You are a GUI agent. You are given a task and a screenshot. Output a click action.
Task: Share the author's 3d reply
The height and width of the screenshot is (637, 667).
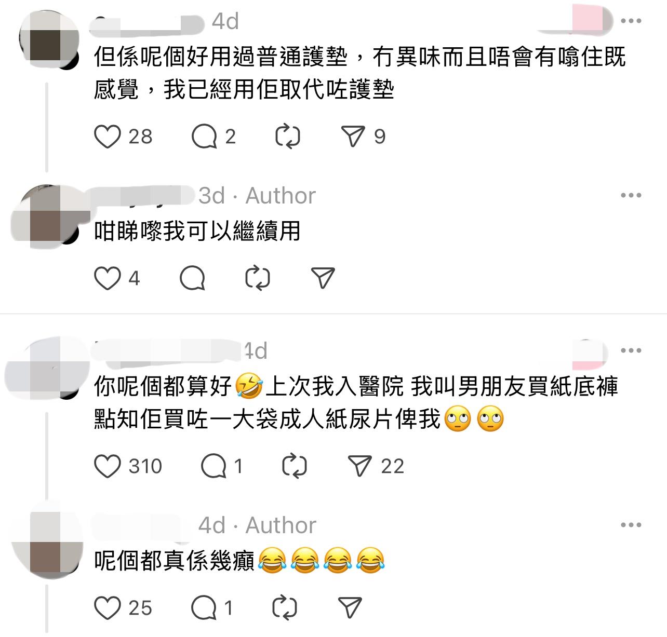coord(323,278)
